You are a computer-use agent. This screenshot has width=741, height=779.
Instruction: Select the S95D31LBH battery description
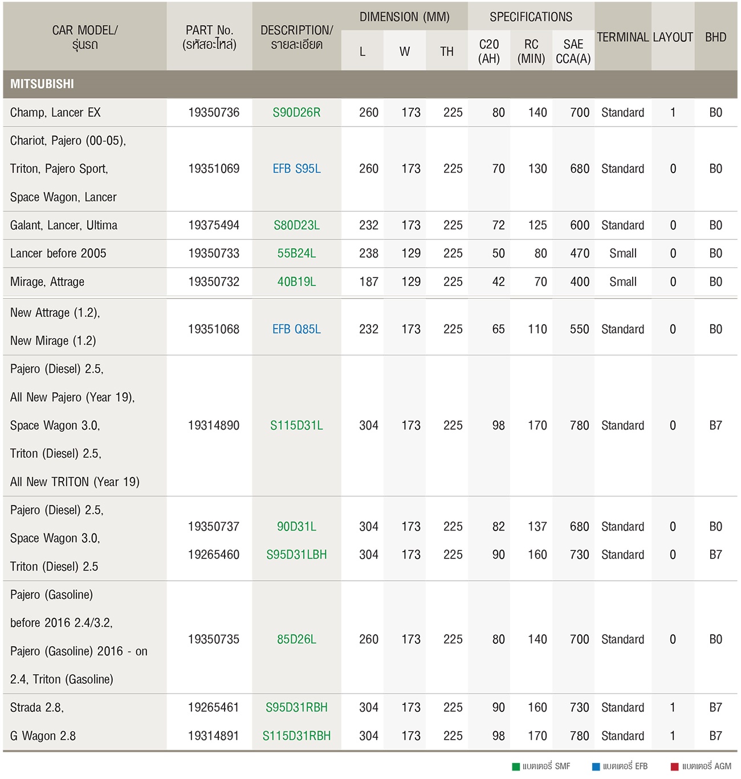(296, 554)
